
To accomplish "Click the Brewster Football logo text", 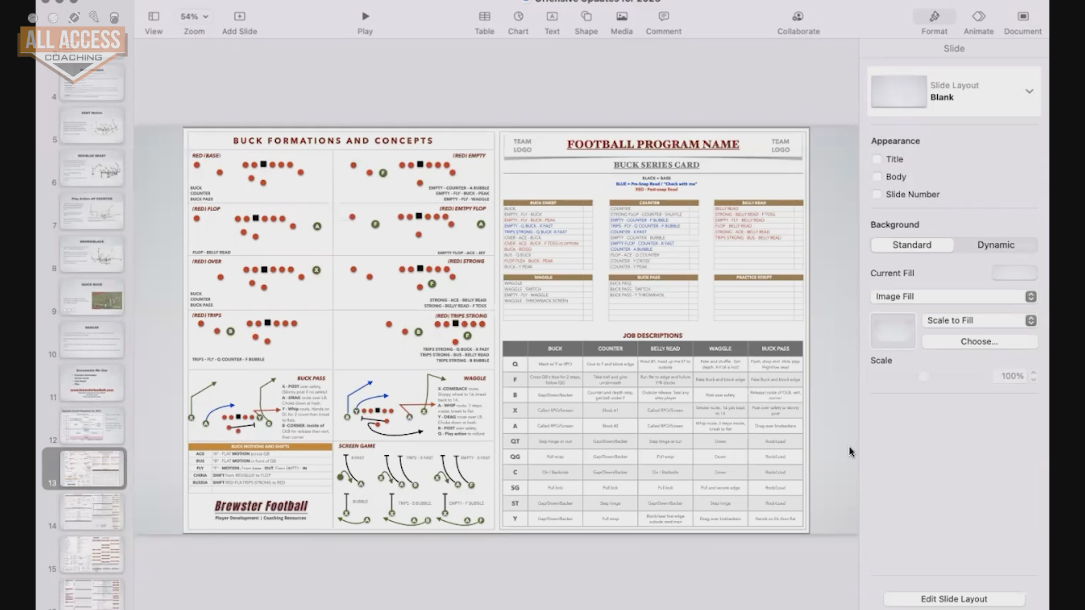I will tap(261, 506).
